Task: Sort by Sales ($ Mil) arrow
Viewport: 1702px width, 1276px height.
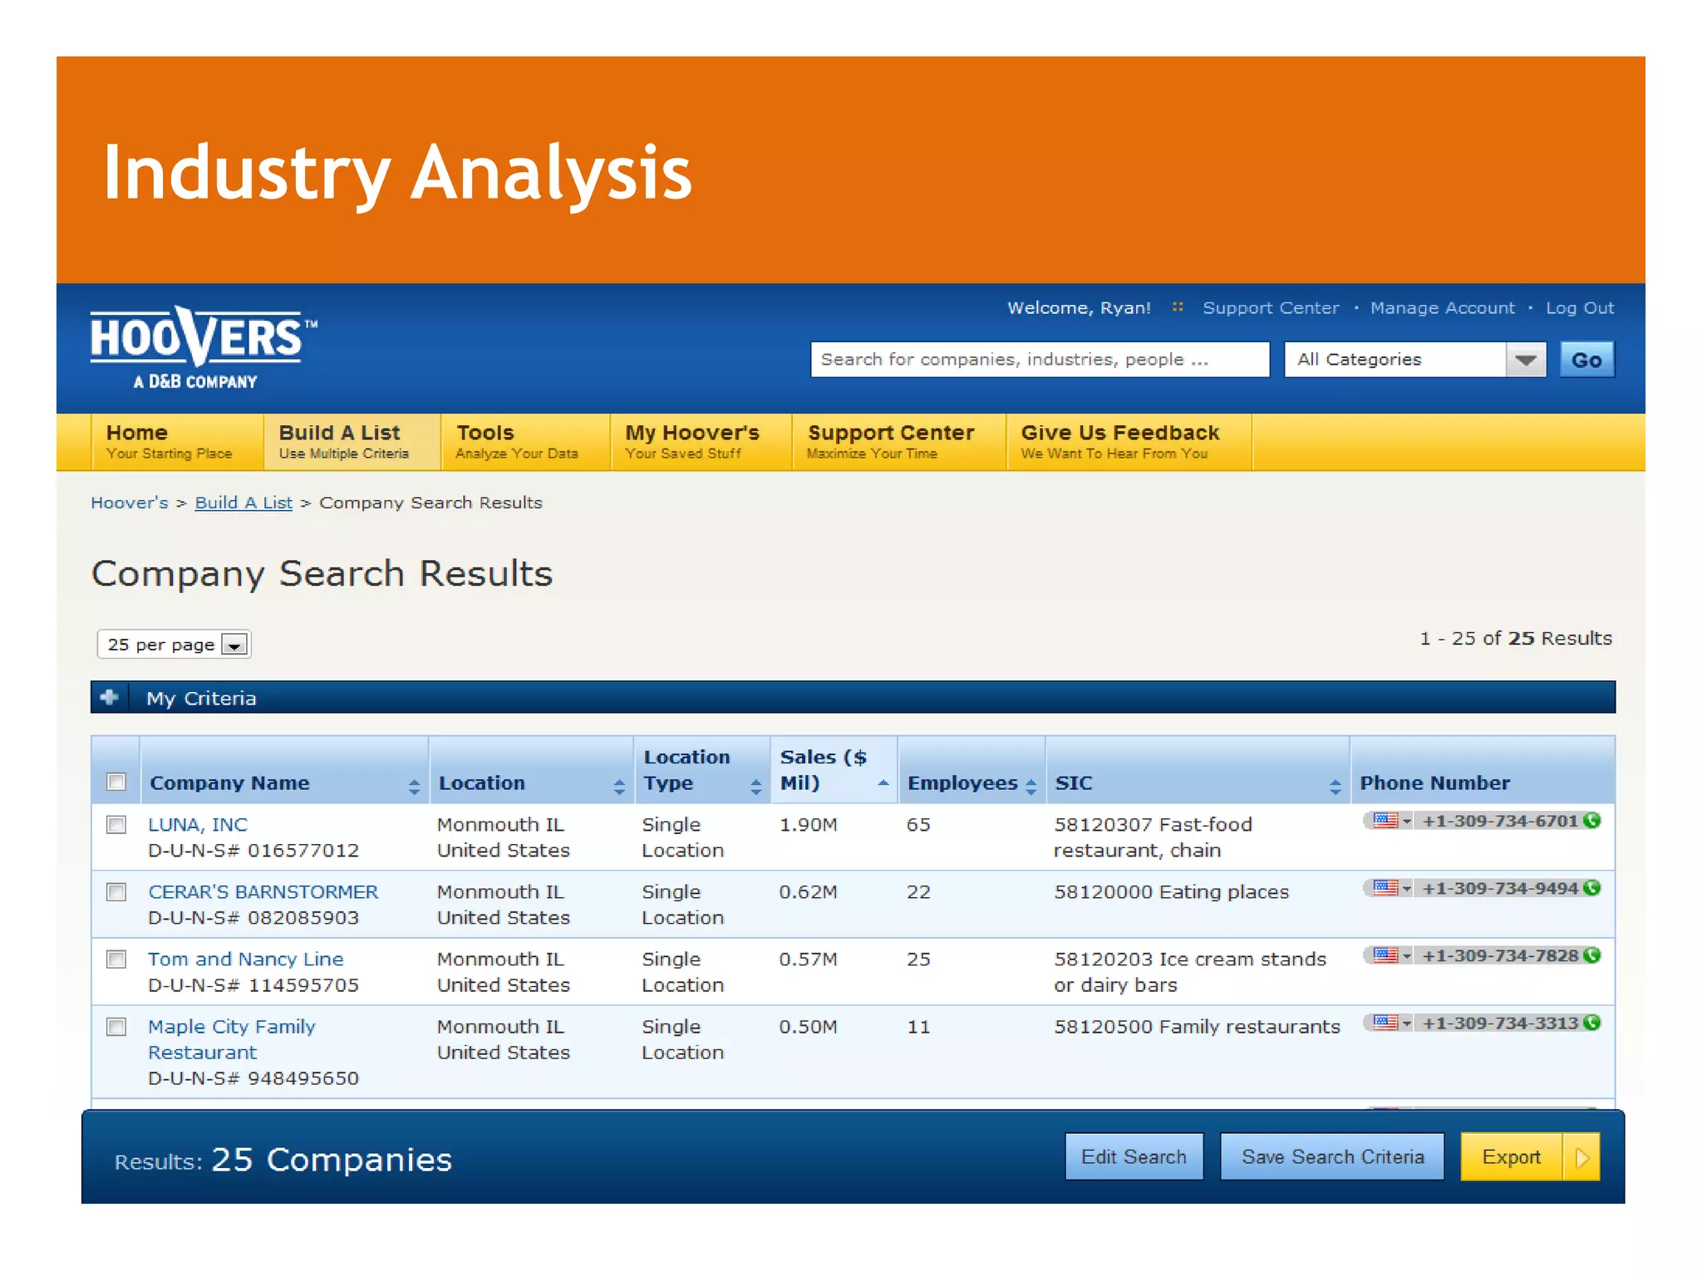Action: 883,783
